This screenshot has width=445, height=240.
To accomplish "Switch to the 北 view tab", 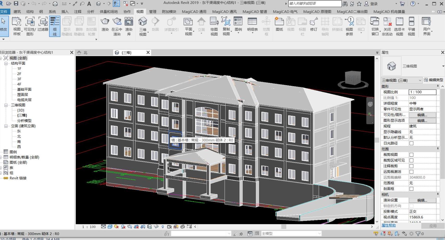I will 85,53.
